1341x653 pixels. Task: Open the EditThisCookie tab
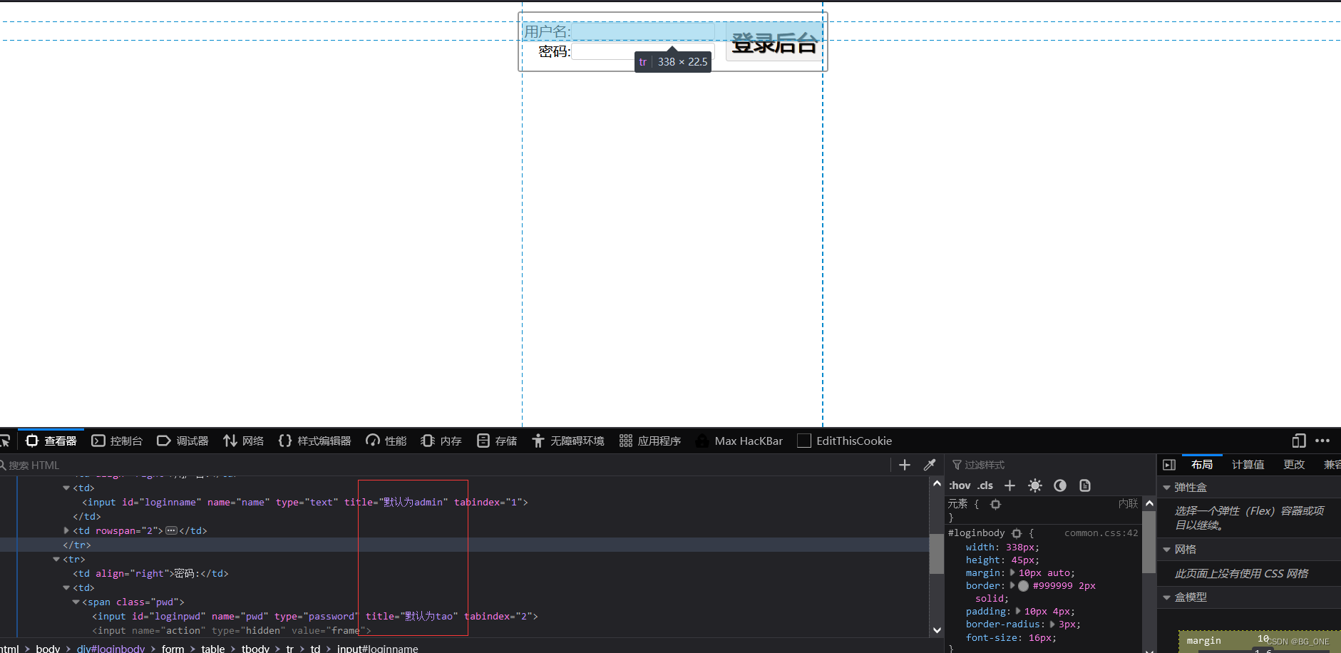pos(845,441)
